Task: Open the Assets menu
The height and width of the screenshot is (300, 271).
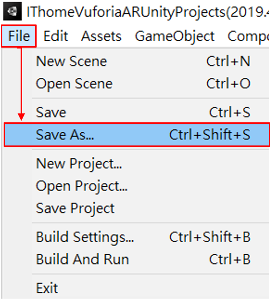Action: pos(101,36)
